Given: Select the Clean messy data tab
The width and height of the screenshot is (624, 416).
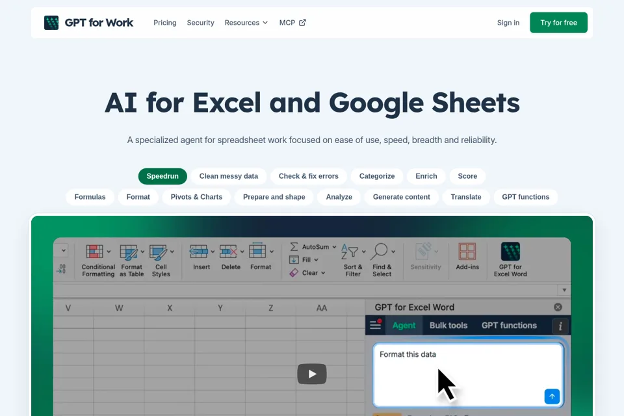Looking at the screenshot, I should coord(229,176).
